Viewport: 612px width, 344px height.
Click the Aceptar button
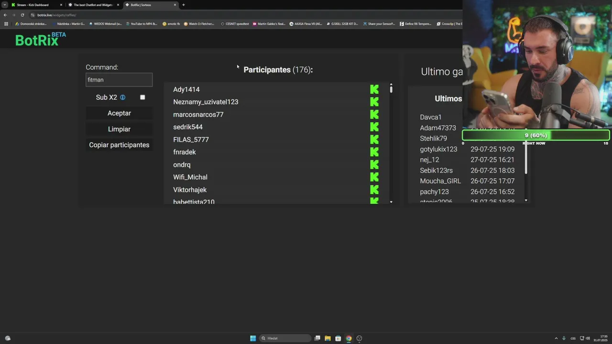119,113
